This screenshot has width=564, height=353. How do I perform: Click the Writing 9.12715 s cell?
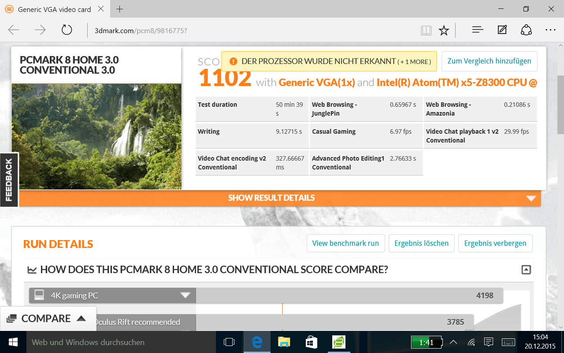pyautogui.click(x=252, y=136)
